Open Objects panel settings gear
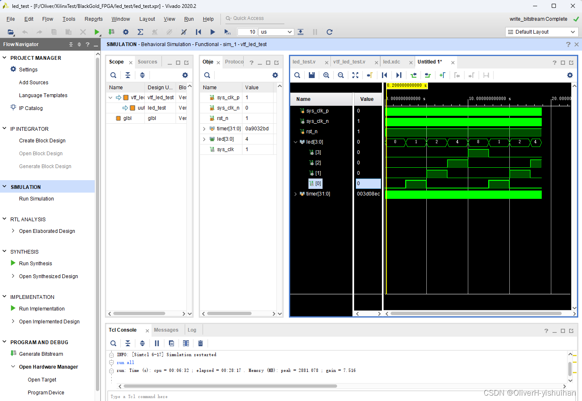 coord(275,75)
